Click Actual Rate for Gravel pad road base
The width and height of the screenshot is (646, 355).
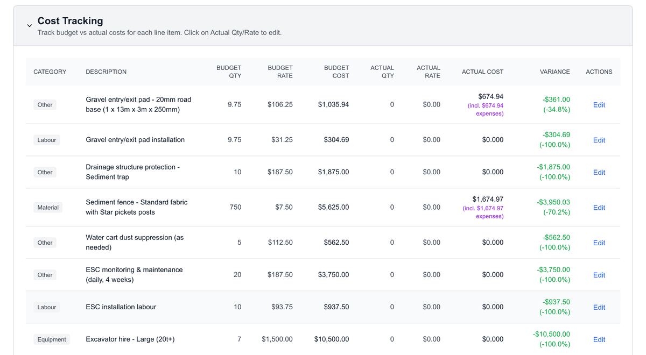pyautogui.click(x=431, y=104)
